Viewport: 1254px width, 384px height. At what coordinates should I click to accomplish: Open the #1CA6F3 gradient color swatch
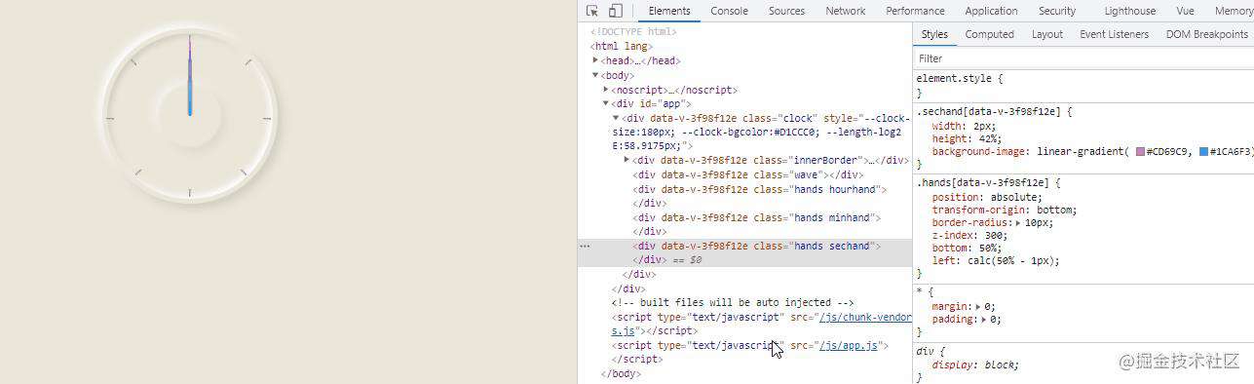coord(1203,152)
